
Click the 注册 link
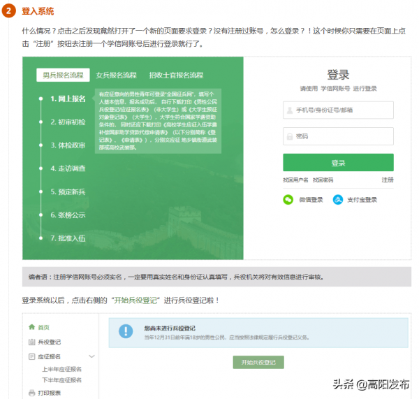tap(388, 180)
